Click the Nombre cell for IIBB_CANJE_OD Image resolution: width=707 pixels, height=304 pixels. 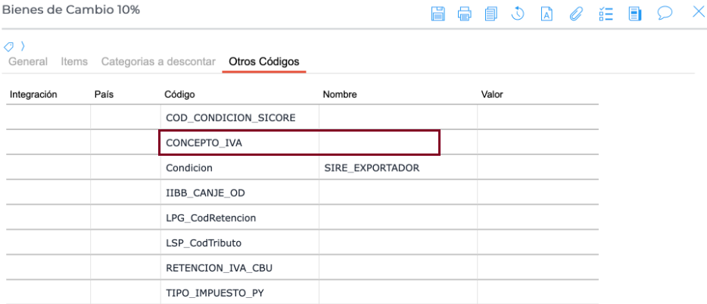pyautogui.click(x=397, y=192)
